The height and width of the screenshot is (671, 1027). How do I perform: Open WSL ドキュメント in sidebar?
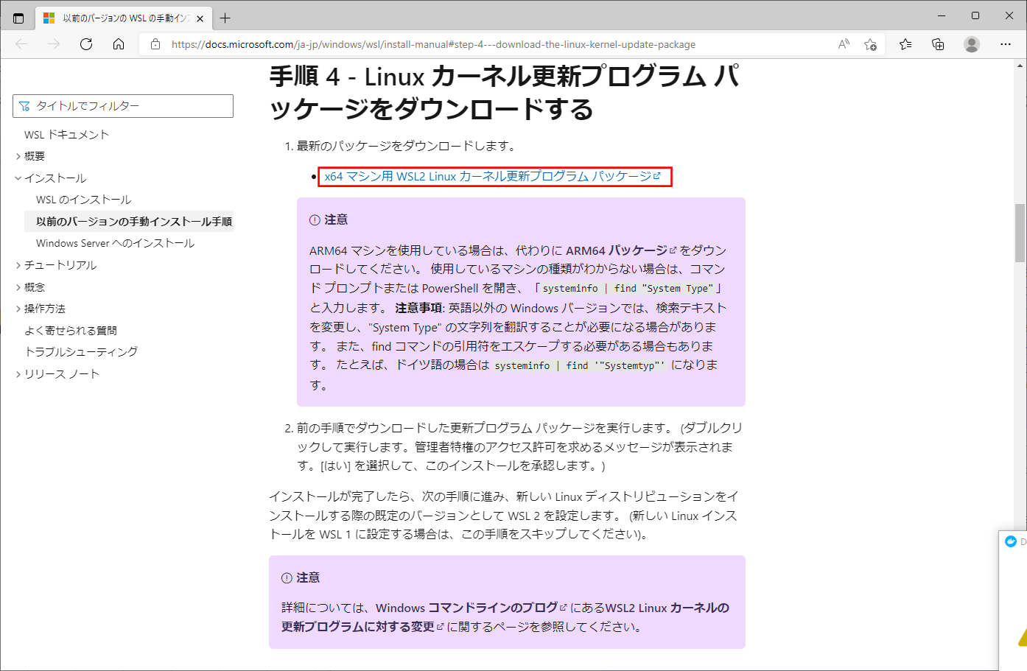[66, 135]
